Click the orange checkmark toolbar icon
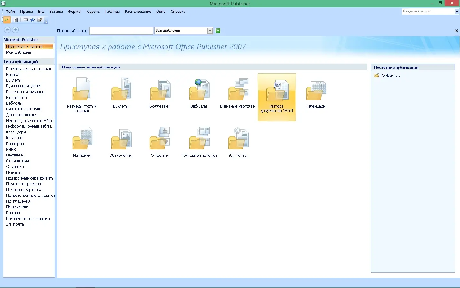The width and height of the screenshot is (460, 288). click(x=6, y=20)
